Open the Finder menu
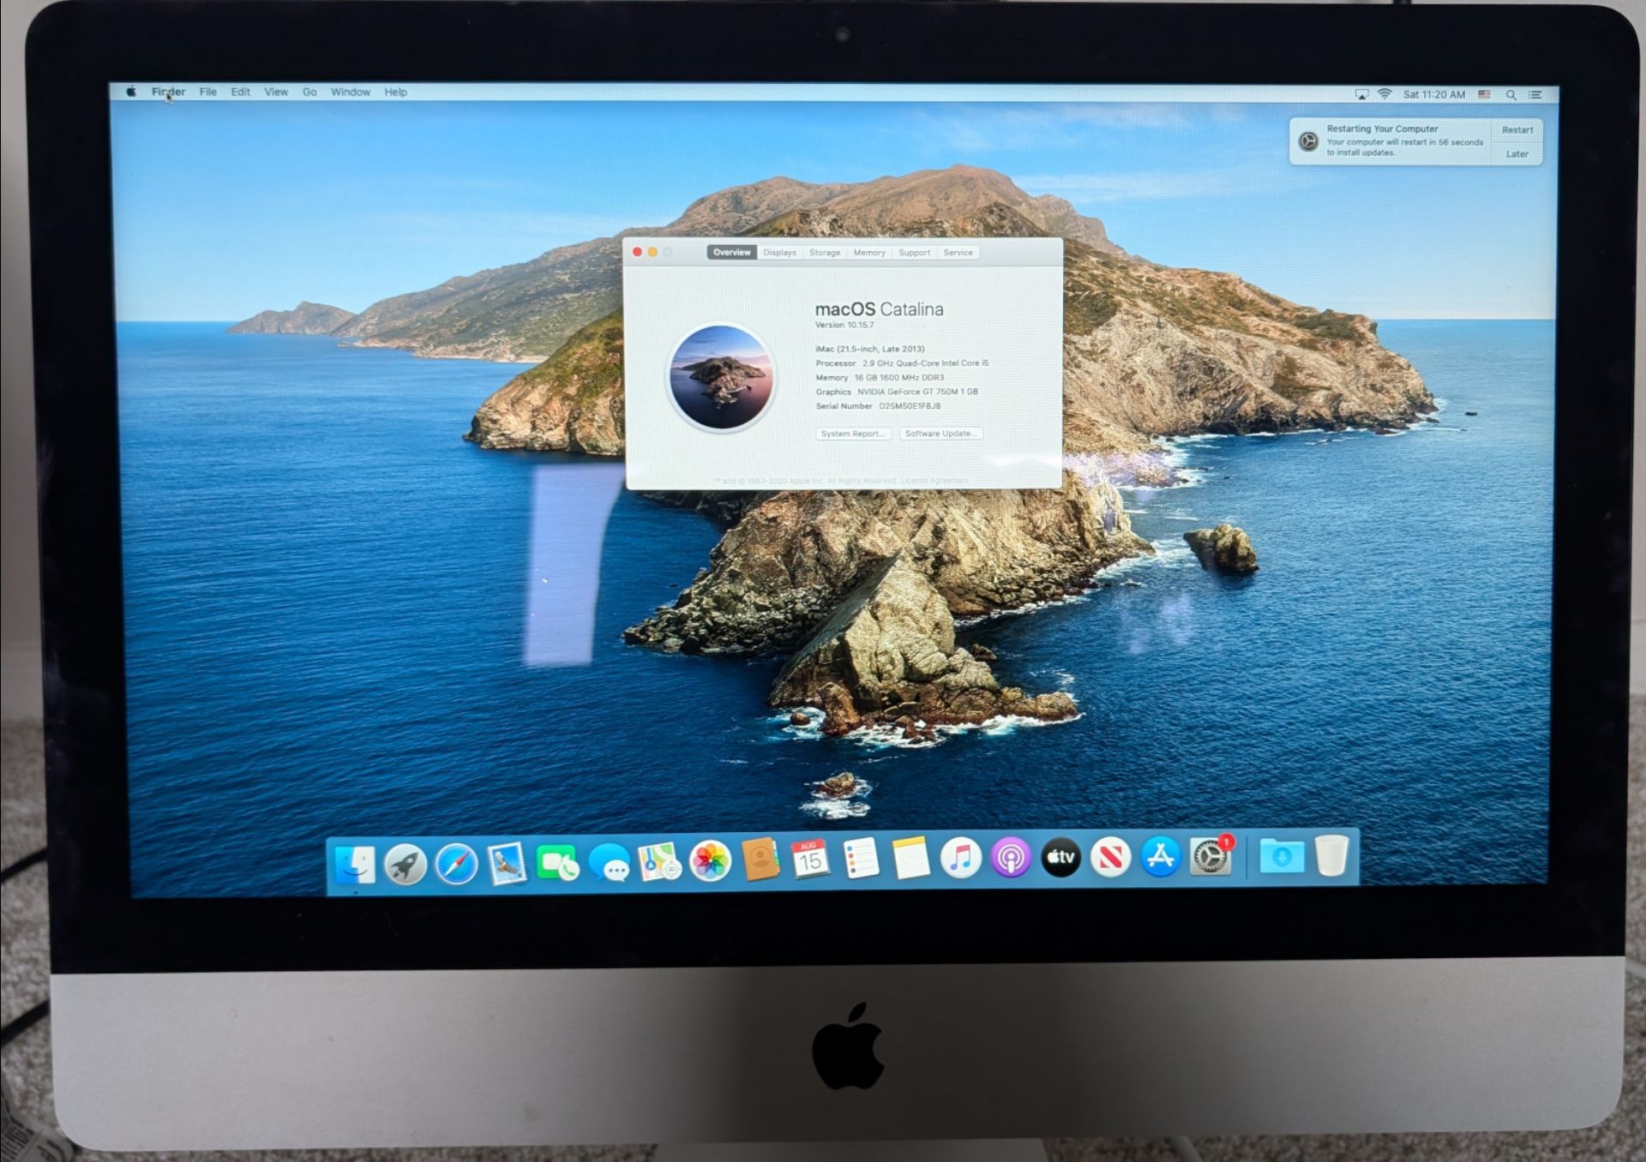This screenshot has height=1162, width=1646. (168, 92)
